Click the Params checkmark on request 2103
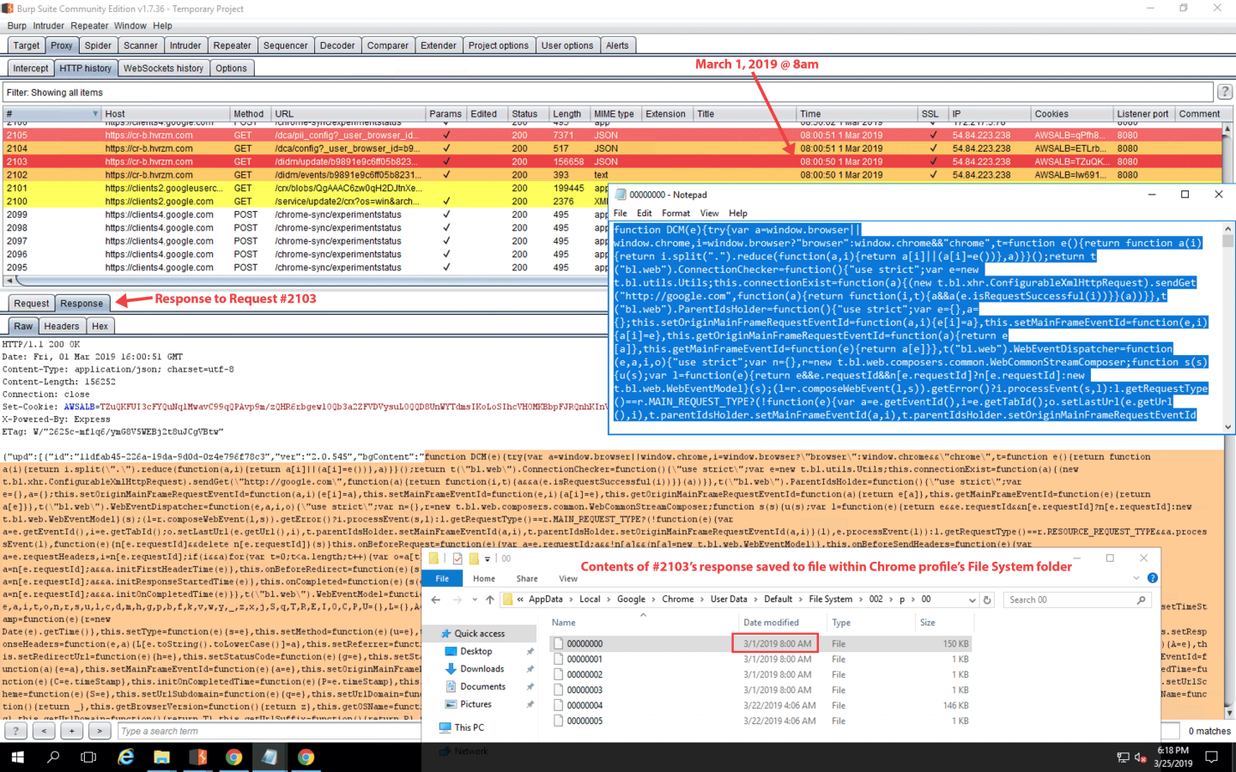The width and height of the screenshot is (1236, 772). [x=445, y=161]
